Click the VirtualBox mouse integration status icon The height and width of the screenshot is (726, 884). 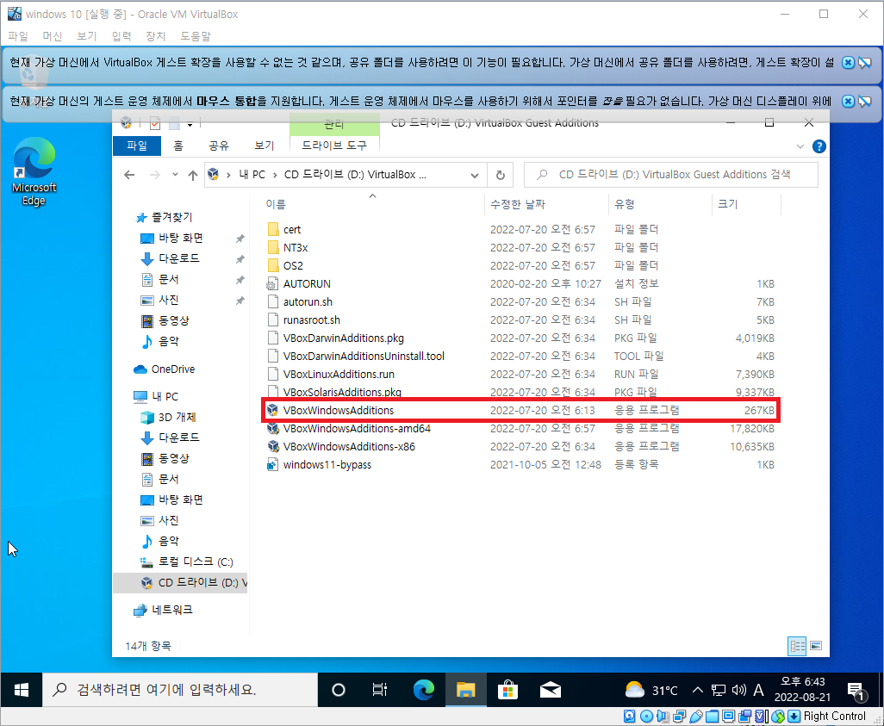pyautogui.click(x=778, y=717)
